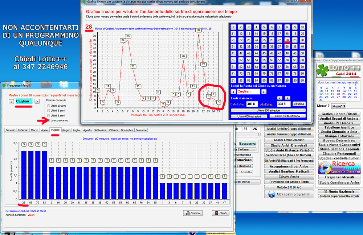Switch to Menu' 3 tab

[x=339, y=106]
